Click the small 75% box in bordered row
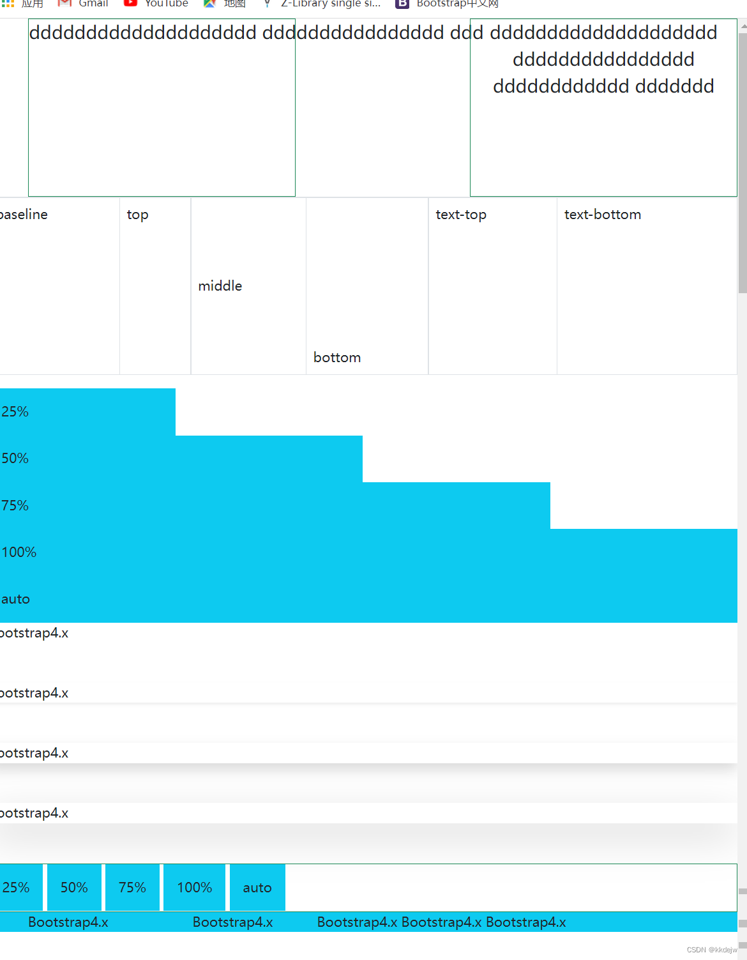 (132, 887)
